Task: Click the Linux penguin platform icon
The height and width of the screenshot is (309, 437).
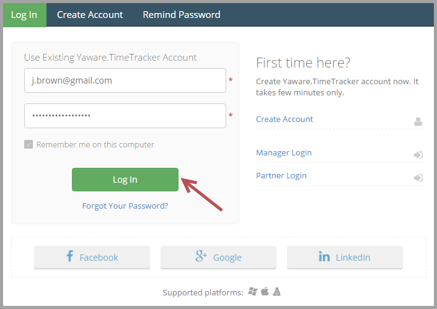Action: tap(276, 292)
